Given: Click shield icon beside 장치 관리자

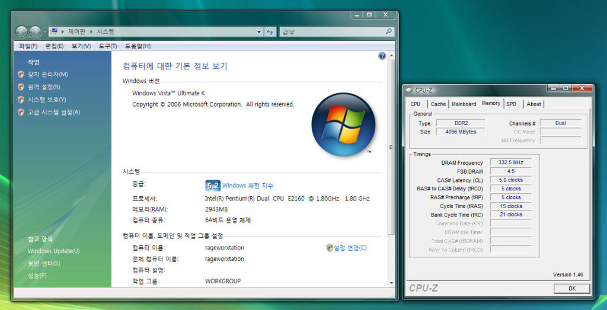Looking at the screenshot, I should 21,74.
